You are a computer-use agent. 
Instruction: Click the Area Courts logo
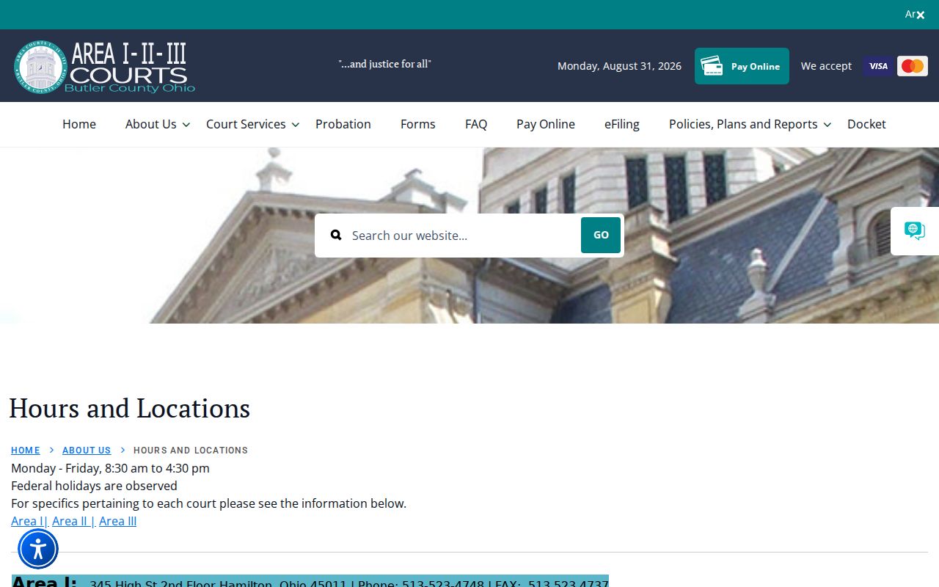click(104, 67)
